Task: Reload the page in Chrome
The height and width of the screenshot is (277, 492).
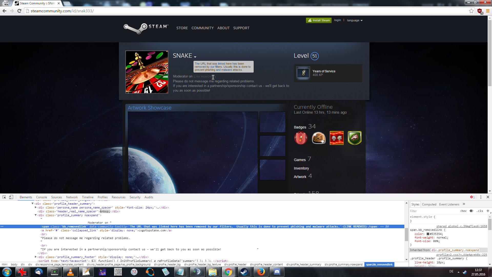Action: [19, 11]
